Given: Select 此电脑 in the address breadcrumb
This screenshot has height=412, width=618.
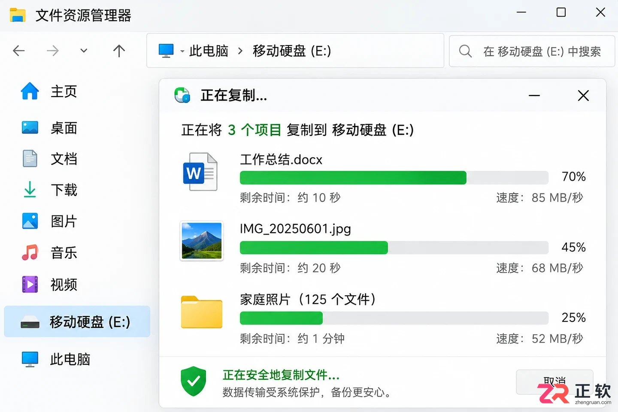Looking at the screenshot, I should pos(209,51).
